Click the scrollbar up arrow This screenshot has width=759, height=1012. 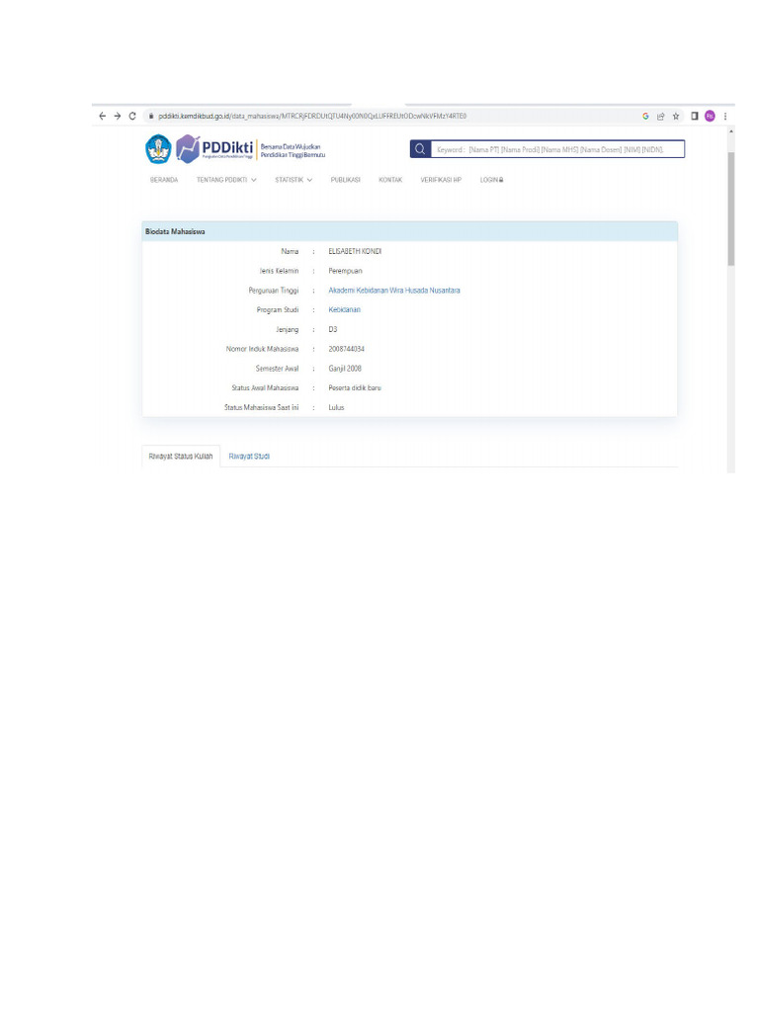730,131
